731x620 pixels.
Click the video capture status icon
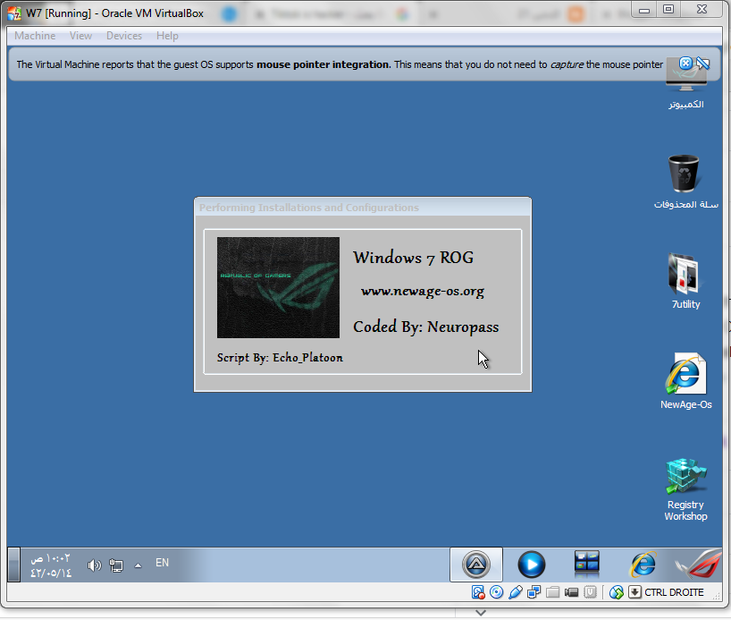pos(571,592)
